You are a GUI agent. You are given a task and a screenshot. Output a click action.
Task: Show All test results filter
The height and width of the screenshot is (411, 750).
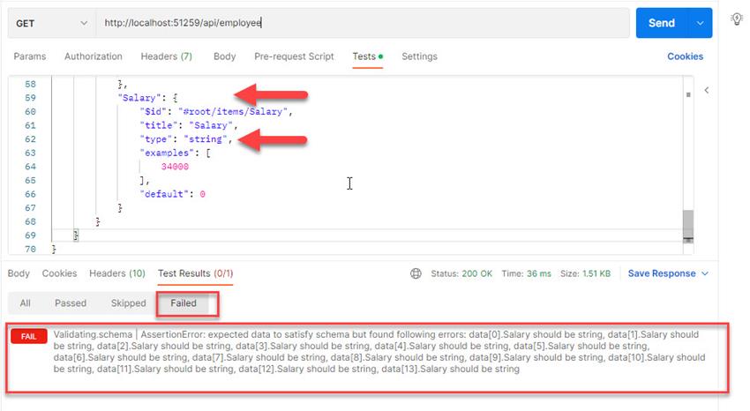[x=26, y=303]
